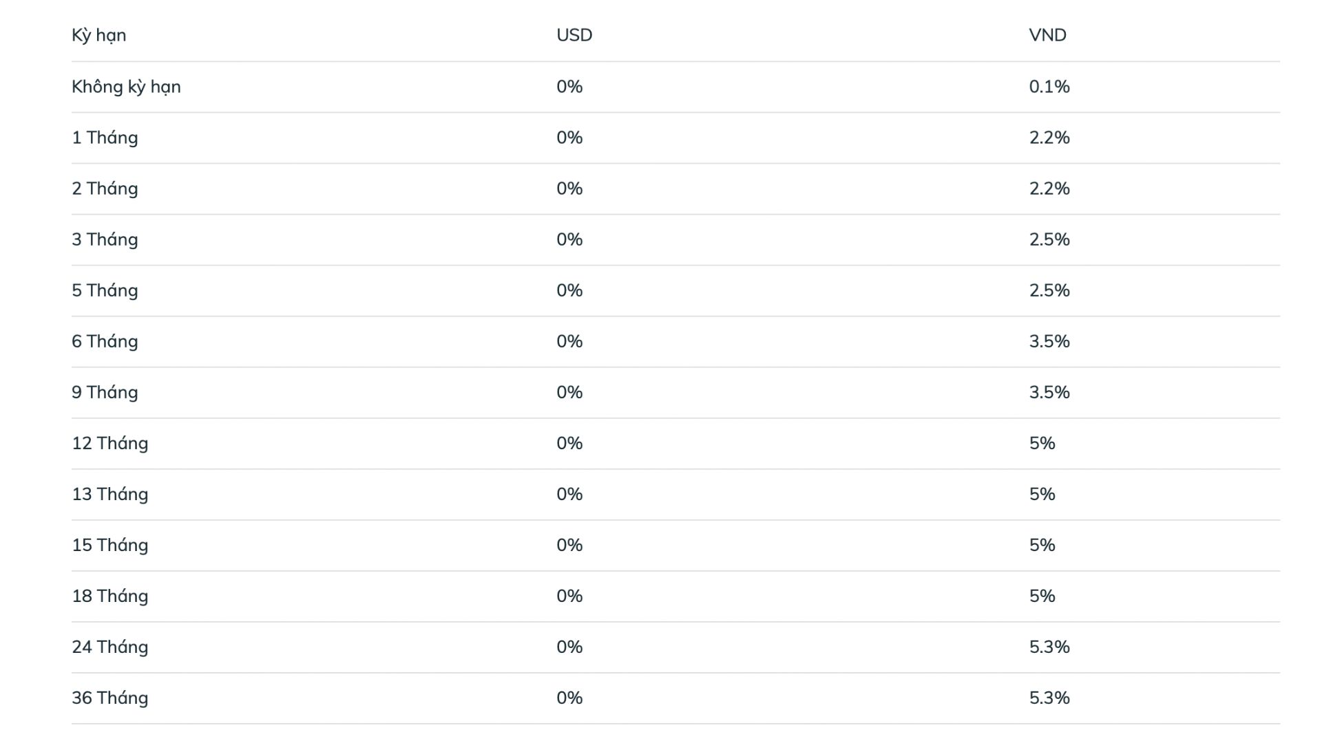Select the "1 Tháng" term label

click(105, 138)
